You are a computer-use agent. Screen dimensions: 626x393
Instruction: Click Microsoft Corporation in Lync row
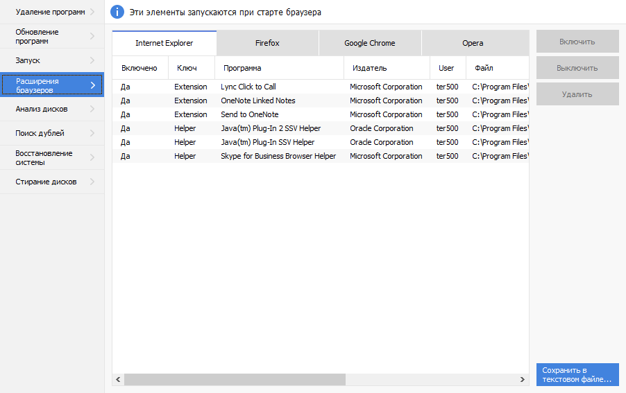[x=386, y=87]
